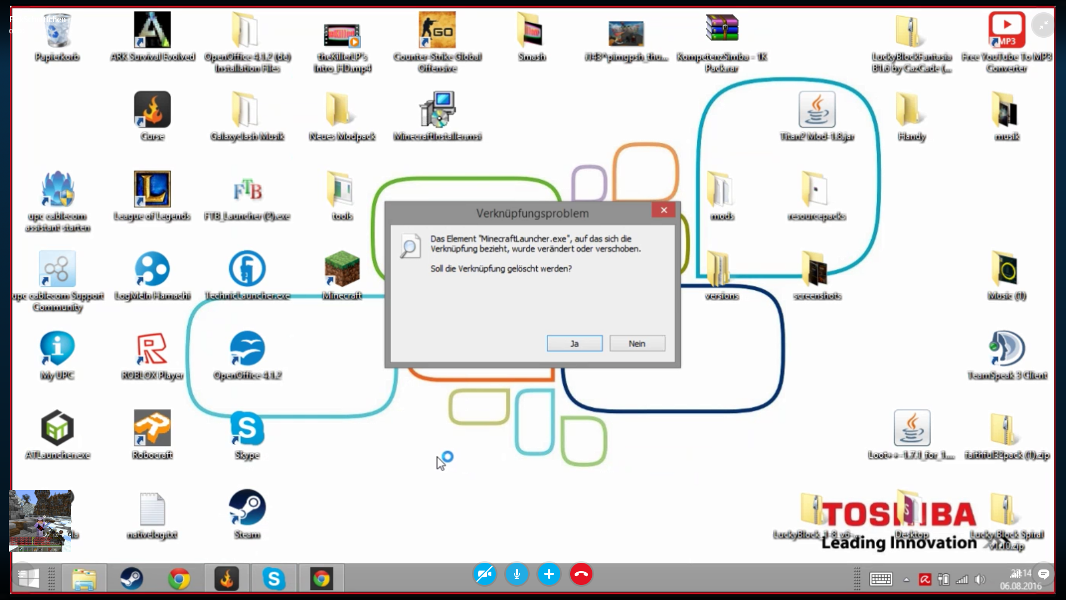The width and height of the screenshot is (1066, 600).
Task: Open the Curse taskbar icon
Action: (227, 578)
